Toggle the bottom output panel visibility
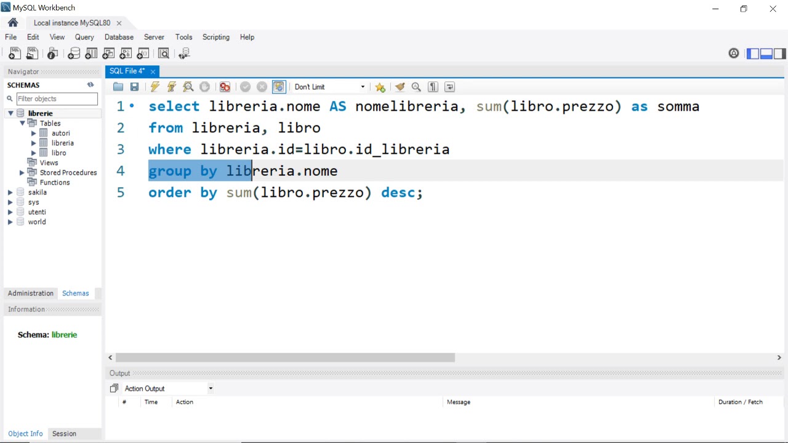788x443 pixels. (x=766, y=54)
